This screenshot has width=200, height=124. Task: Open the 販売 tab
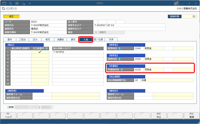[x=48, y=40]
